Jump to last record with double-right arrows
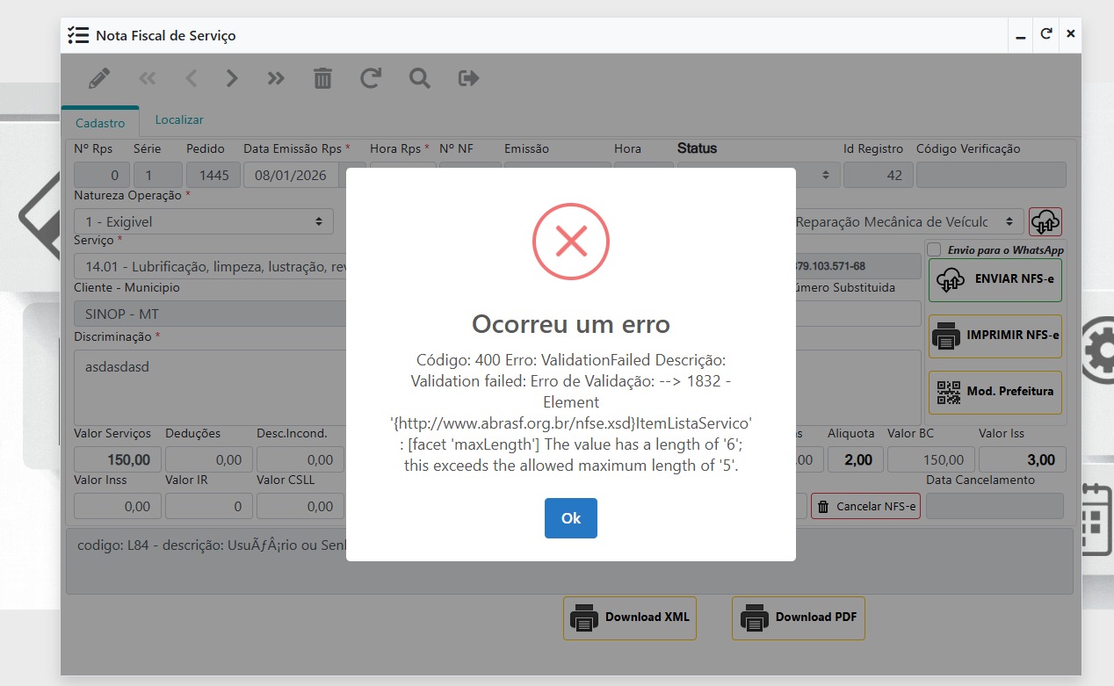Viewport: 1114px width, 686px height. [276, 78]
